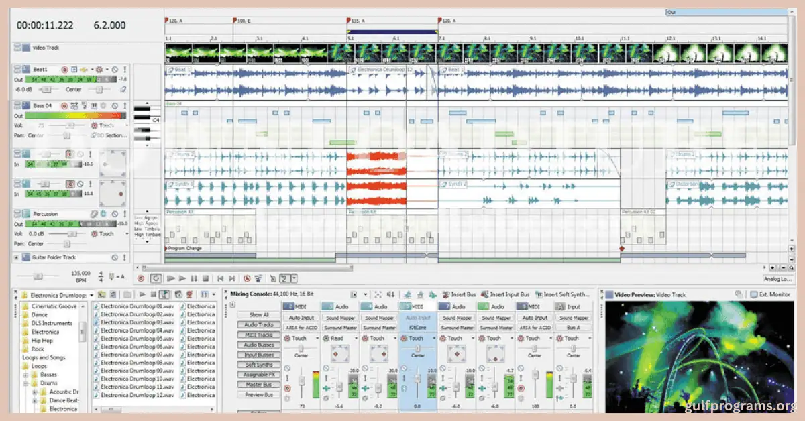The width and height of the screenshot is (805, 421).
Task: Open the Electronica Drumloops folder dropdown
Action: [91, 294]
